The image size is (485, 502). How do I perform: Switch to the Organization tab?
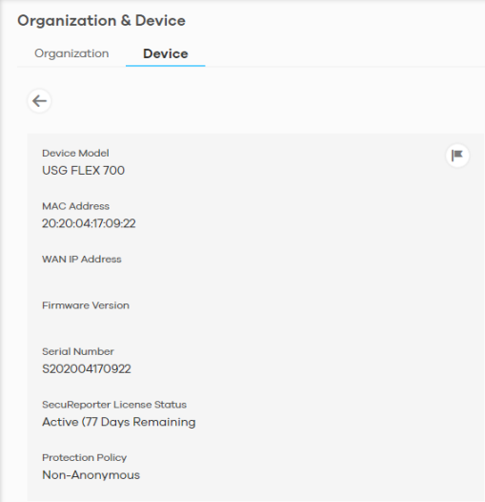pos(71,53)
